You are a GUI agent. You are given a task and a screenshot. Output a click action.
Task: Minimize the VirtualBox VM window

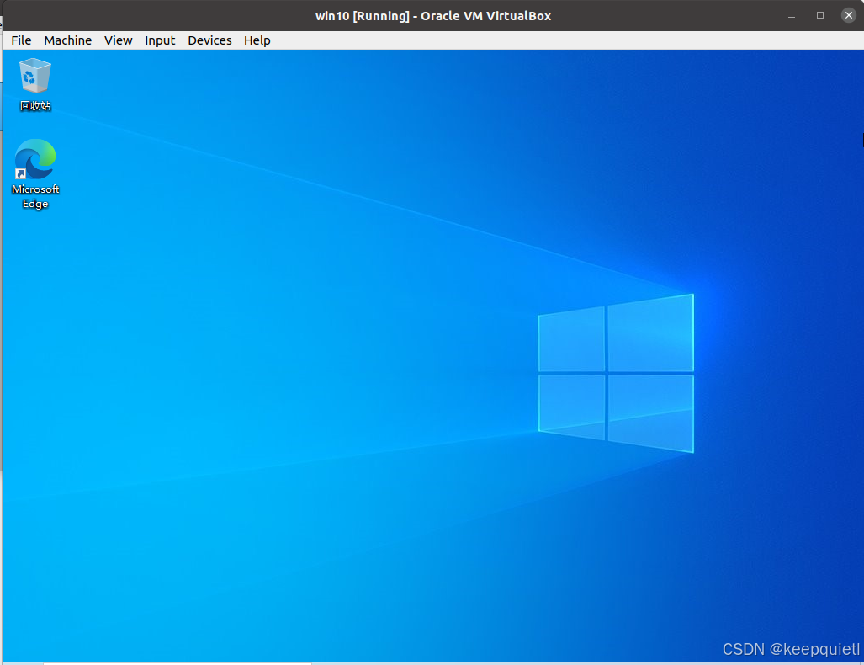[x=792, y=16]
